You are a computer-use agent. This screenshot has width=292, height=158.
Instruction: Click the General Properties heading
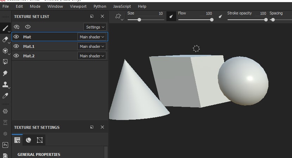coord(39,154)
